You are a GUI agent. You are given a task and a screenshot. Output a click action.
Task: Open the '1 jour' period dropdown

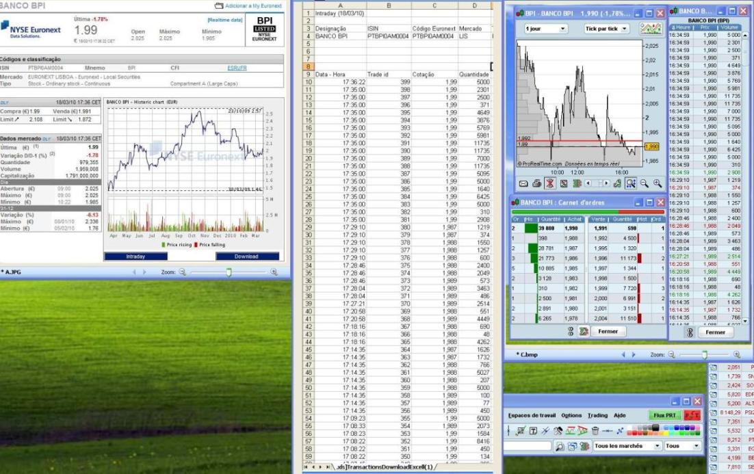[x=546, y=29]
